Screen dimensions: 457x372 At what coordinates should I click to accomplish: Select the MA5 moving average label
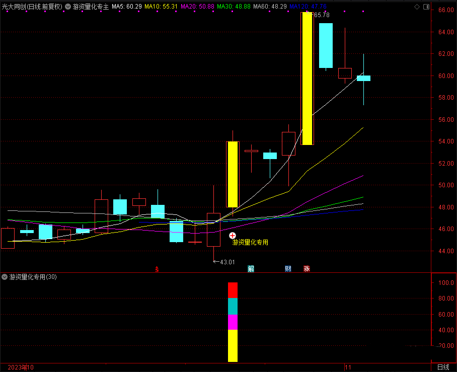126,7
